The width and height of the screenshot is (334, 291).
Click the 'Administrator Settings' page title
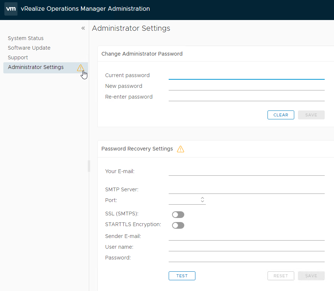131,28
